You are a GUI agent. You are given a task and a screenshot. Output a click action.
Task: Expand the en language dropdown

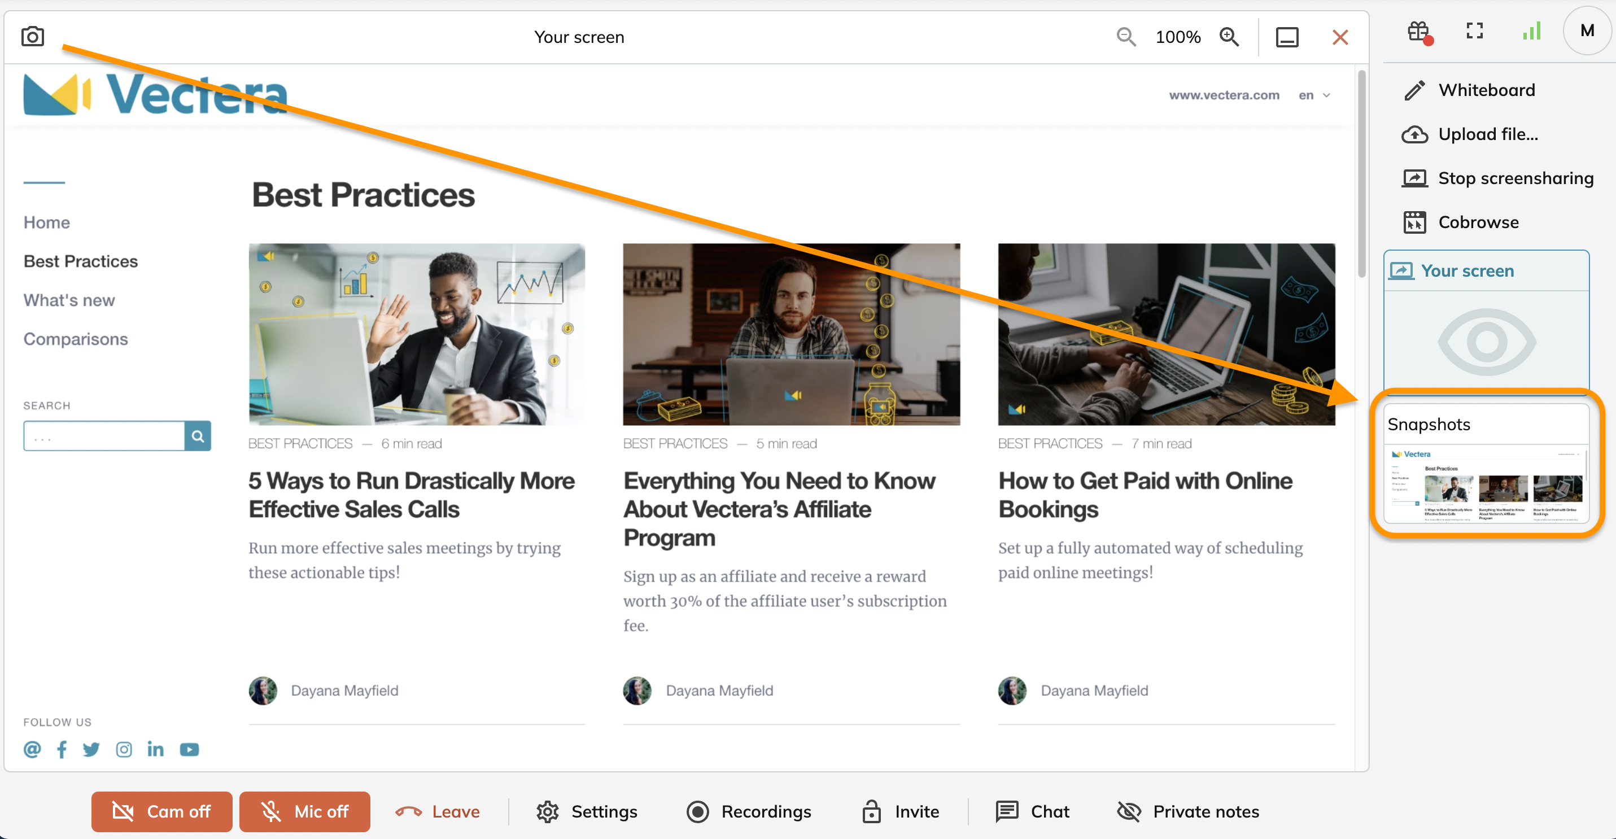pyautogui.click(x=1314, y=95)
